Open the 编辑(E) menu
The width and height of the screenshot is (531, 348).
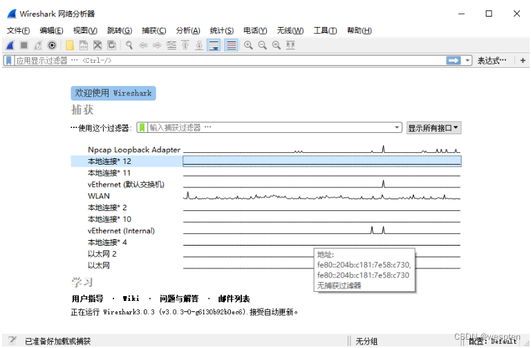[x=51, y=31]
